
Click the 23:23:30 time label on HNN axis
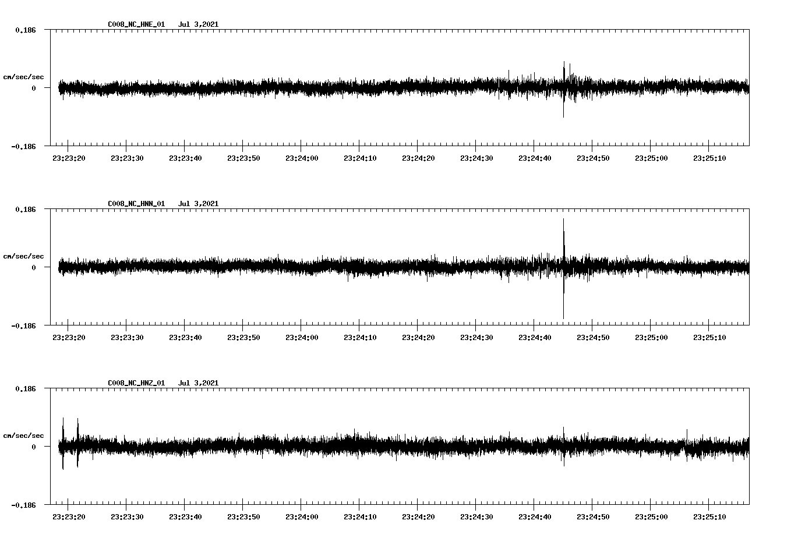(x=127, y=337)
